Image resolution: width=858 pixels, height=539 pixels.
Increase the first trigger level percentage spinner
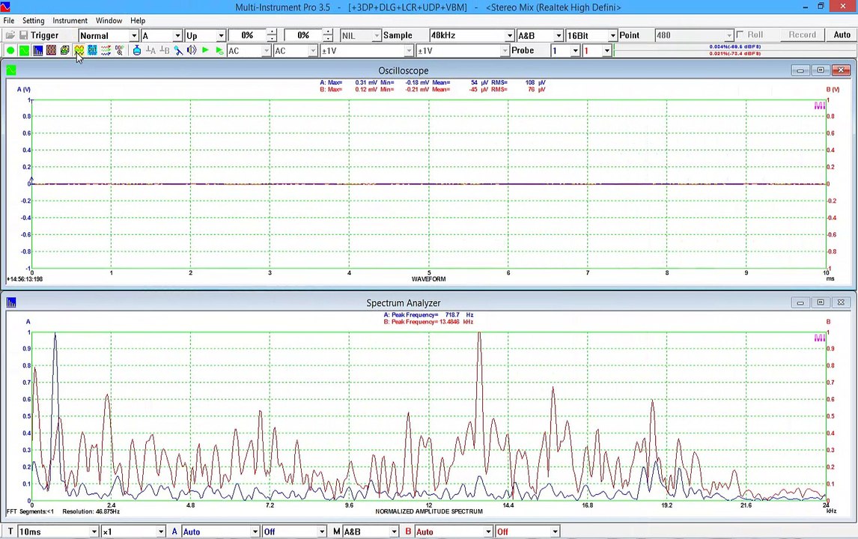tap(272, 32)
